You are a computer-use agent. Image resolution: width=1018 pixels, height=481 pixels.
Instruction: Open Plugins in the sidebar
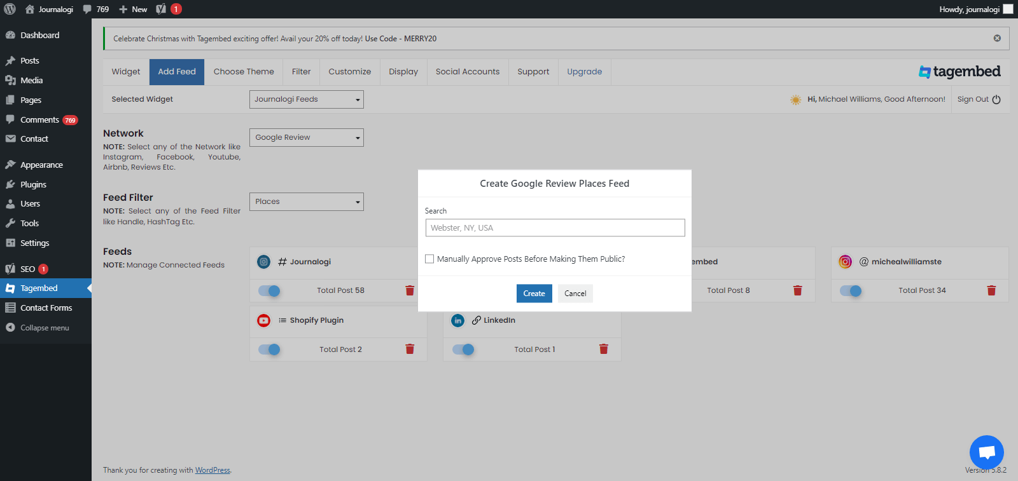[33, 184]
